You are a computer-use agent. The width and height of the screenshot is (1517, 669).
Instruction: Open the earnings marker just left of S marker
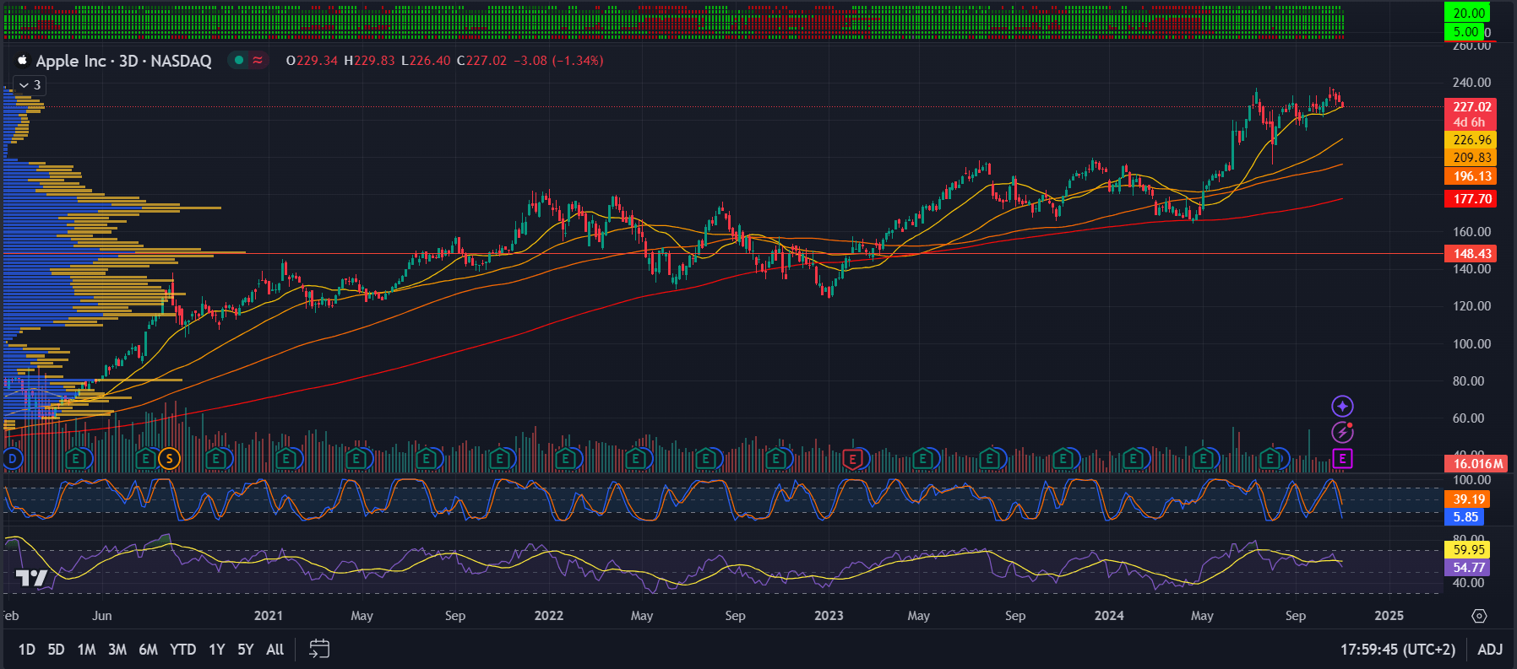[x=146, y=459]
